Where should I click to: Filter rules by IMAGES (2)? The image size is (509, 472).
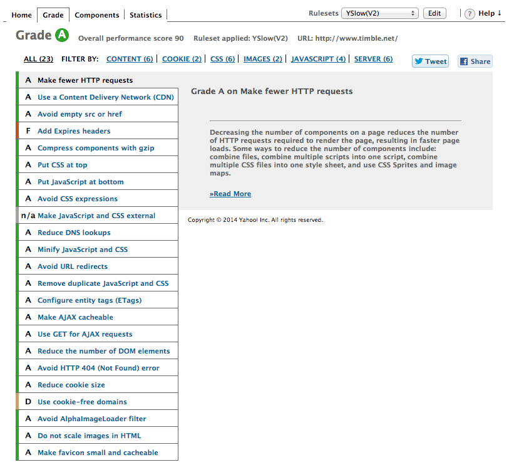pos(263,59)
